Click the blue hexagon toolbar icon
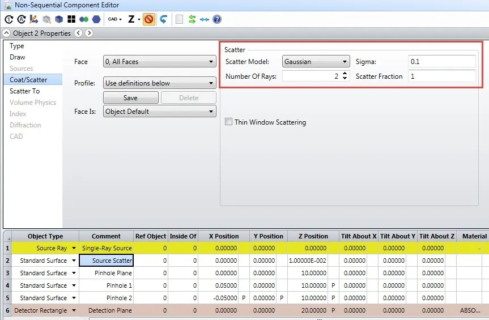The image size is (489, 320). 96,19
